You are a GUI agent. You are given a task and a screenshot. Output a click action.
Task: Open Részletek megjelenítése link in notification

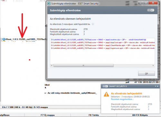pyautogui.click(x=122, y=99)
